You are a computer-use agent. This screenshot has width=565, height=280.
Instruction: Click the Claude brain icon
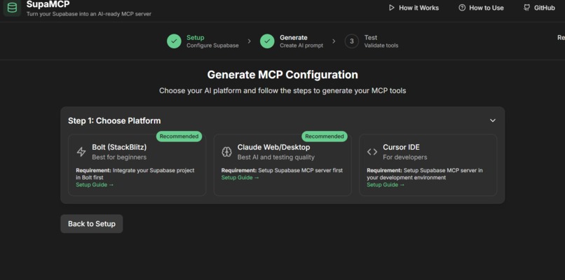[226, 152]
